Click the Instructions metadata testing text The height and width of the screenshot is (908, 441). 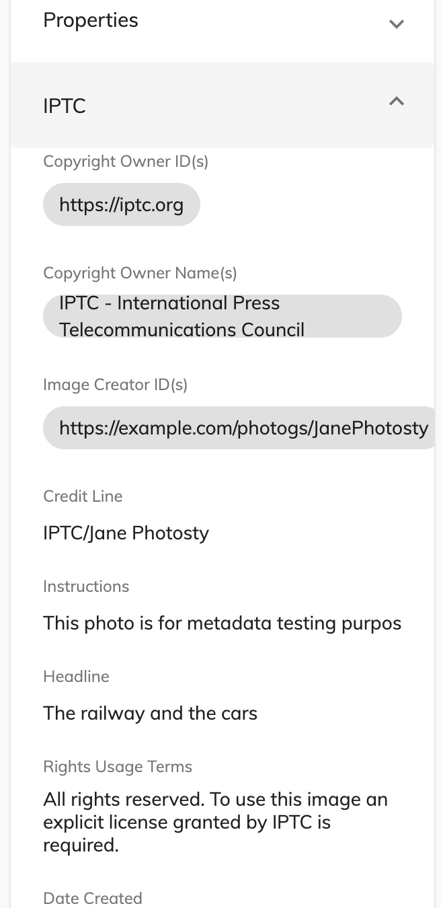click(222, 623)
